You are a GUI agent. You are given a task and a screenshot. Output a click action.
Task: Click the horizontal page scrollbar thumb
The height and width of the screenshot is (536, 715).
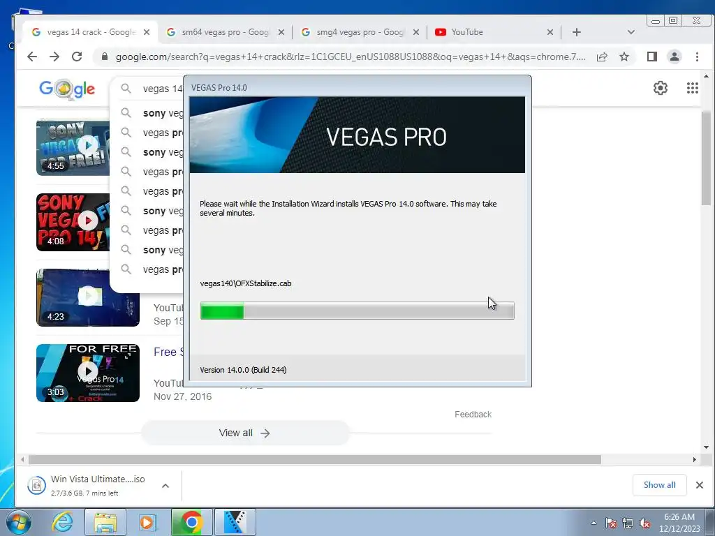tap(315, 459)
